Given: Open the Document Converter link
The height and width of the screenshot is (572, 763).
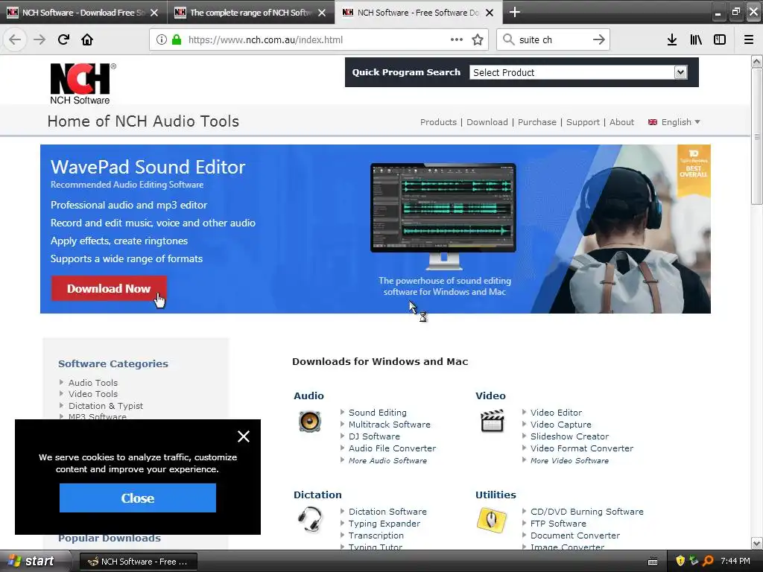Looking at the screenshot, I should click(x=574, y=536).
